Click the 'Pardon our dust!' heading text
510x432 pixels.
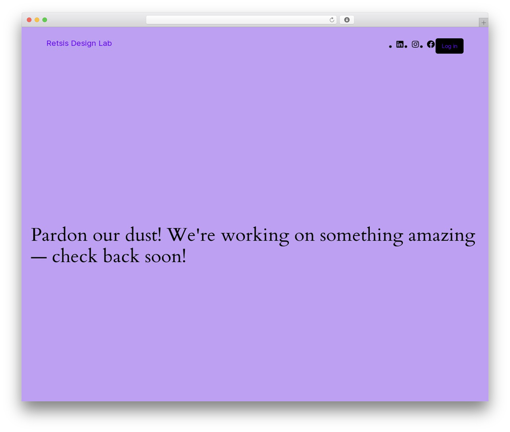point(253,245)
